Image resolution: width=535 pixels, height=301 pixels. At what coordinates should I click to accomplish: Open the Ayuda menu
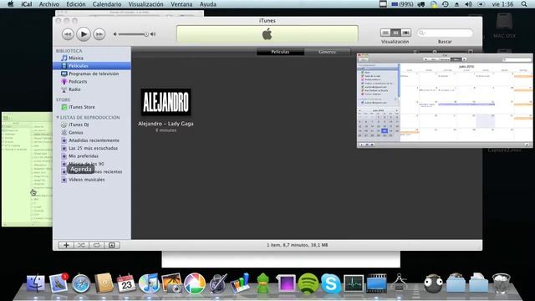[x=208, y=4]
